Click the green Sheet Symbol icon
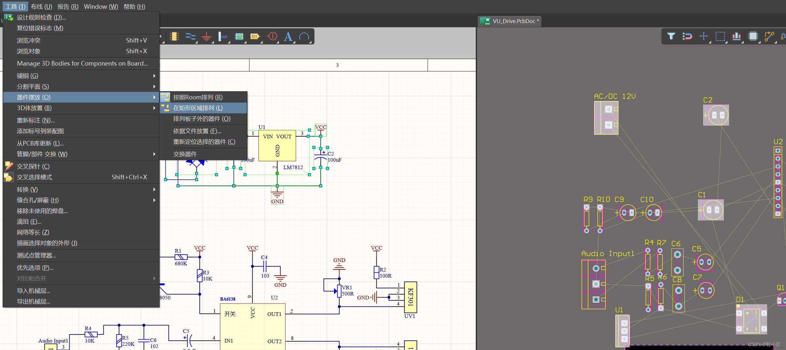The width and height of the screenshot is (786, 350). tap(239, 36)
